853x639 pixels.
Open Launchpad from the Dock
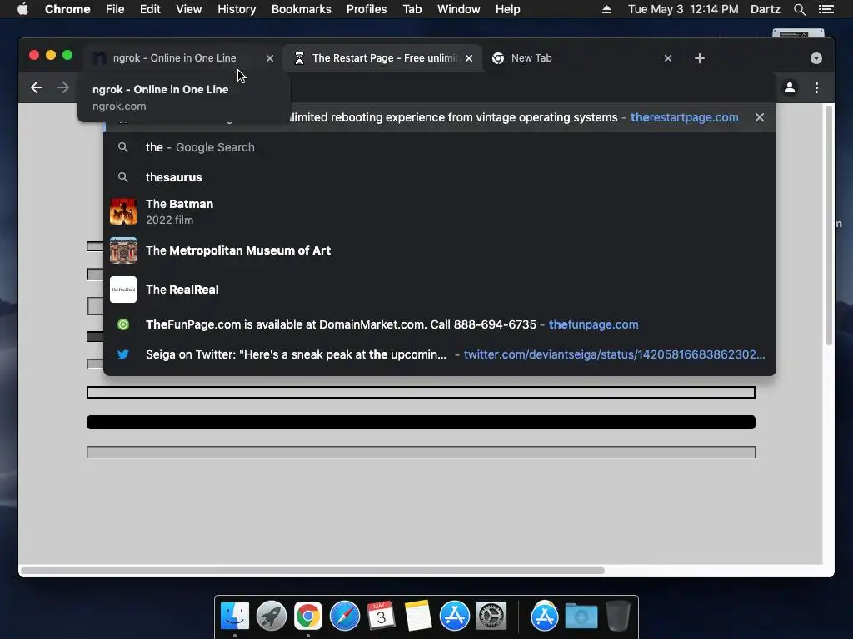272,617
